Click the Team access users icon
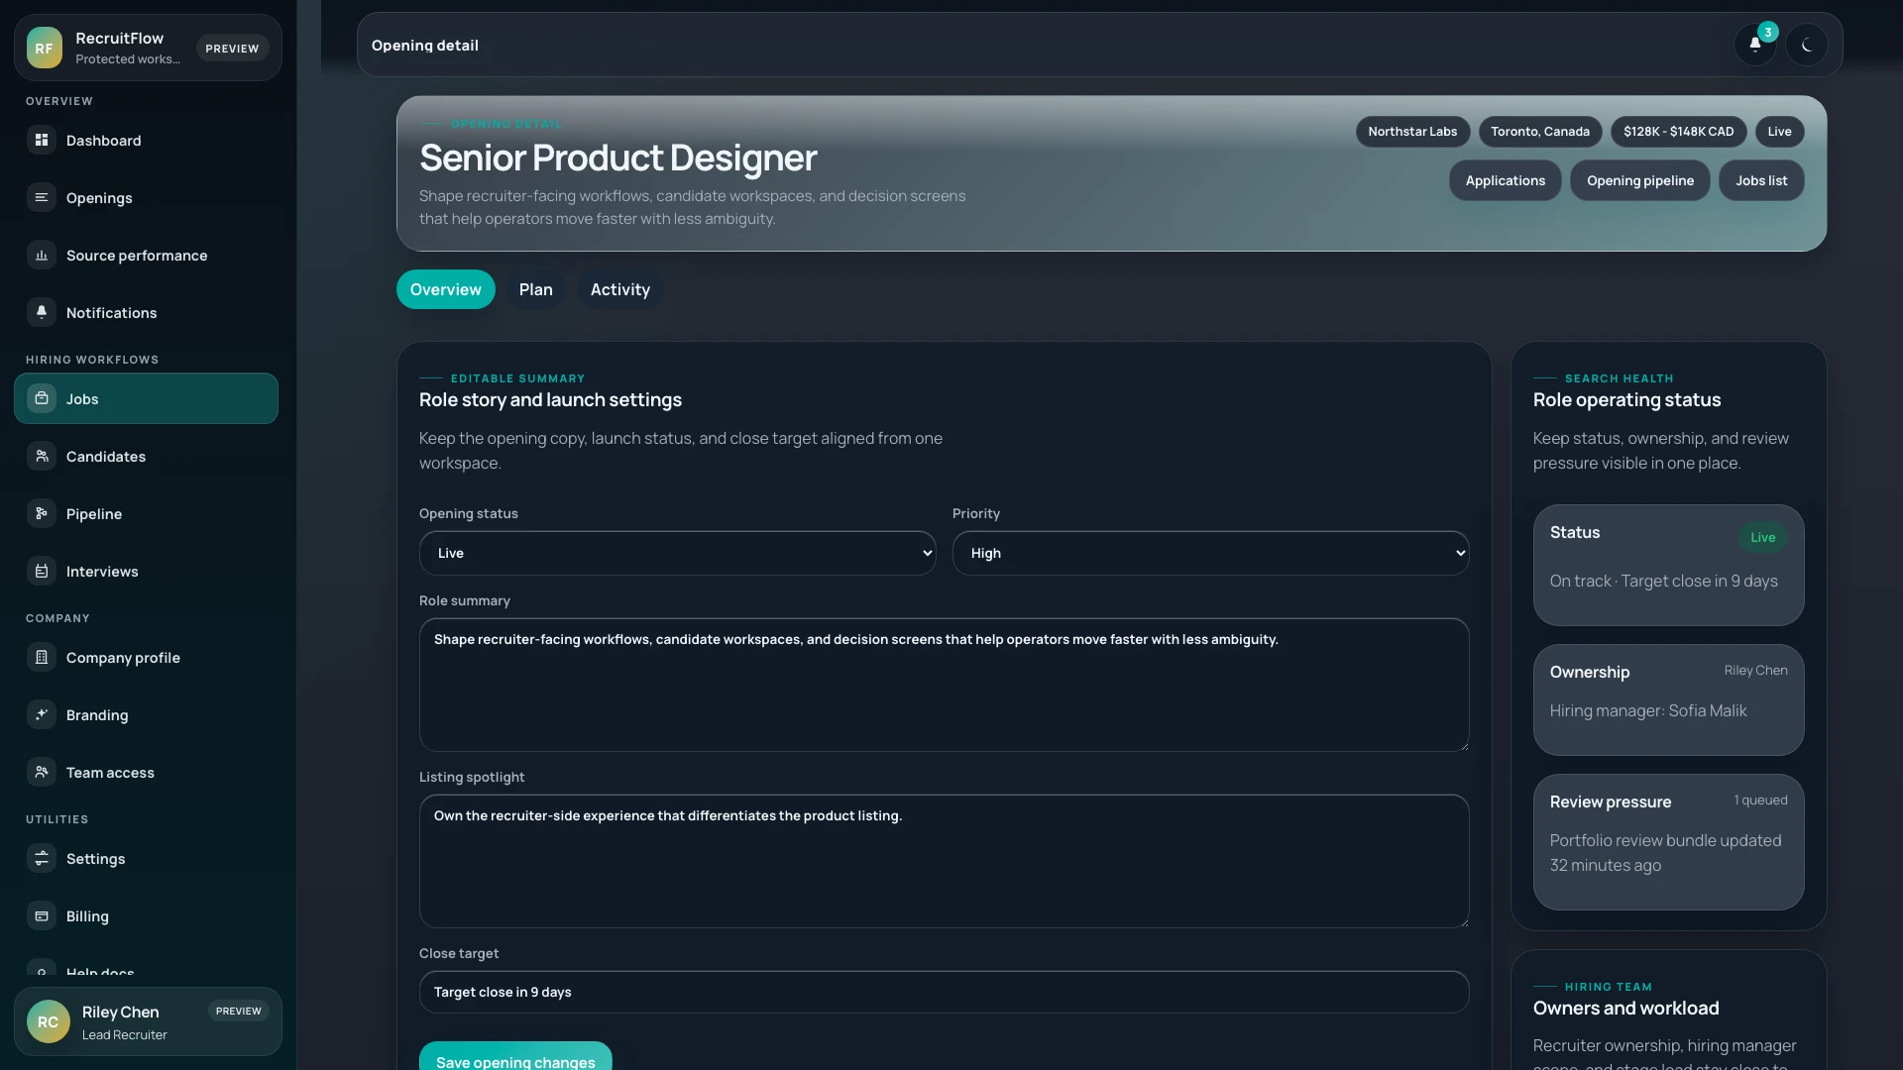 pyautogui.click(x=42, y=773)
